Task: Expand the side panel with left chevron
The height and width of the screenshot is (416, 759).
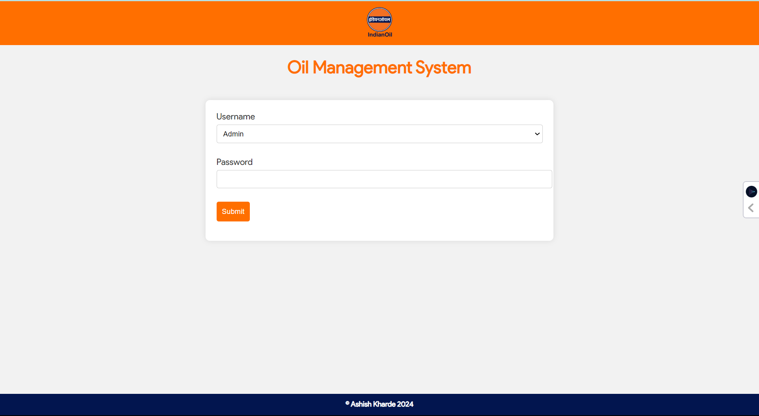Action: (x=751, y=208)
